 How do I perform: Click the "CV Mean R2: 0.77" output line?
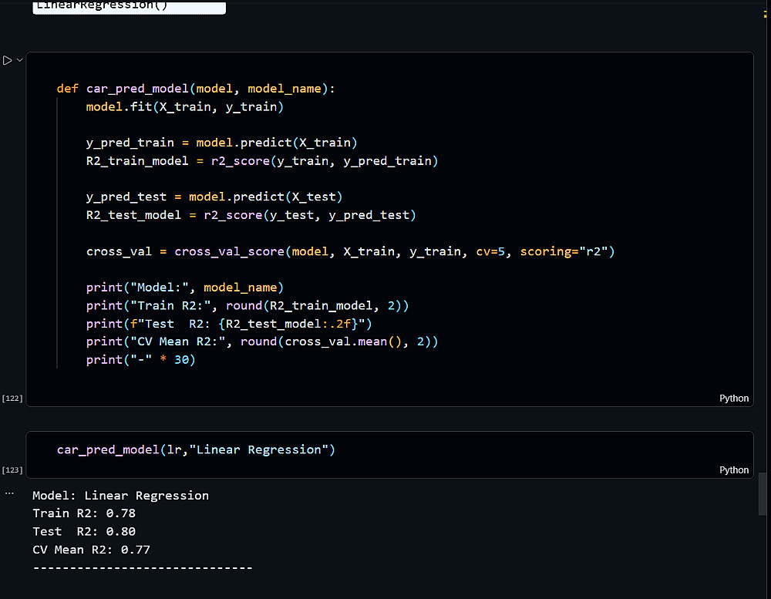click(x=91, y=550)
